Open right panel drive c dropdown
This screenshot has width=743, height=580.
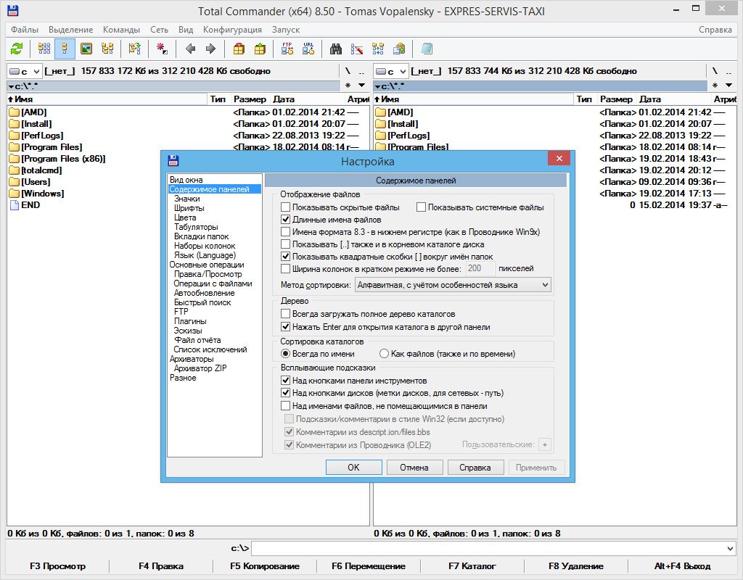click(x=391, y=72)
